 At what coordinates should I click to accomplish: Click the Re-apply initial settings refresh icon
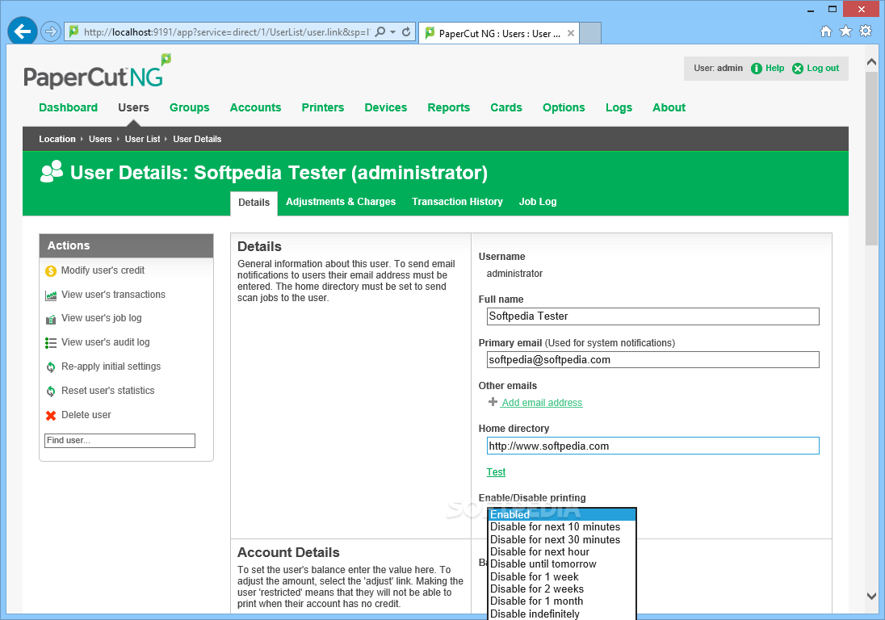(51, 367)
